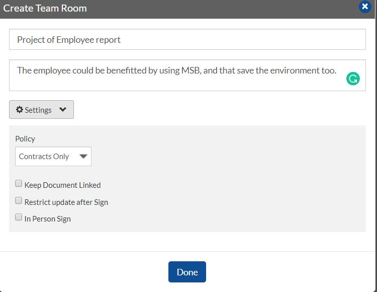The width and height of the screenshot is (377, 292).
Task: Collapse the Settings chevron arrow
Action: tap(63, 110)
